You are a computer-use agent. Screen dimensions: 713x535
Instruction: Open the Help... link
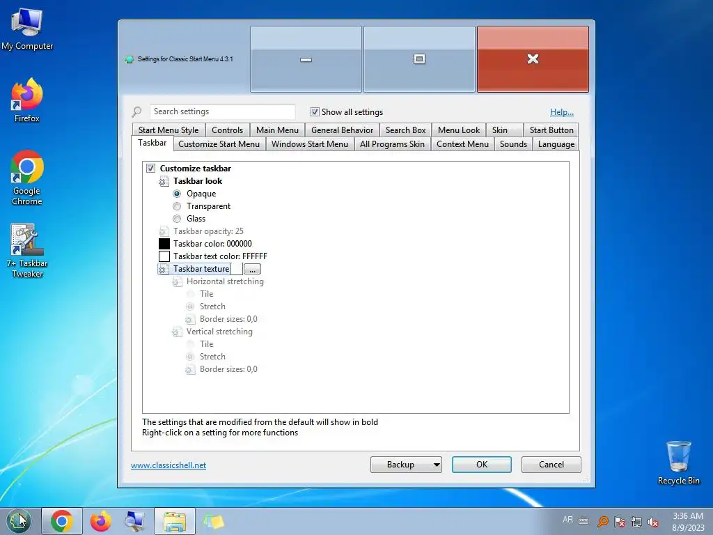(x=562, y=112)
